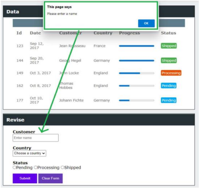Viewport: 199px width, 188px height.
Task: Open the Choose a country dropdown
Action: (29, 153)
